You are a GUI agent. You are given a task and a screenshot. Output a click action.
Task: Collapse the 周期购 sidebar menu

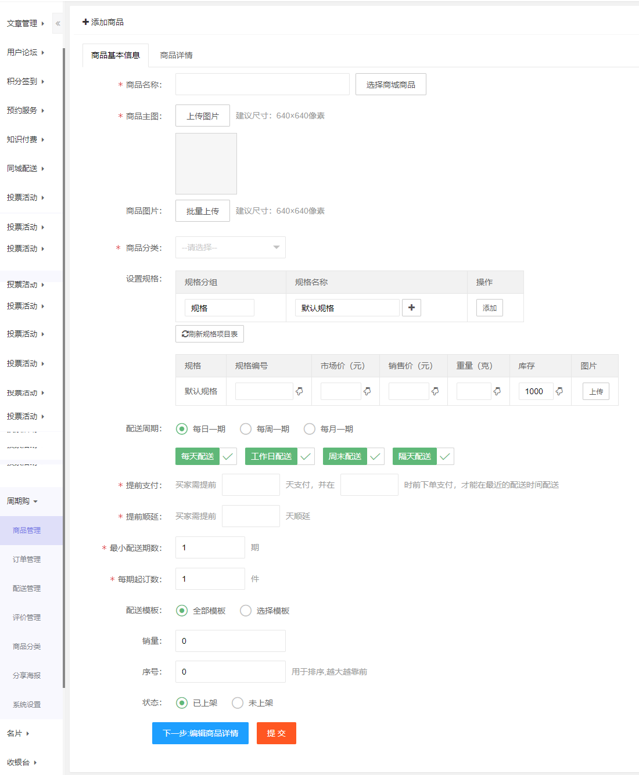coord(22,501)
